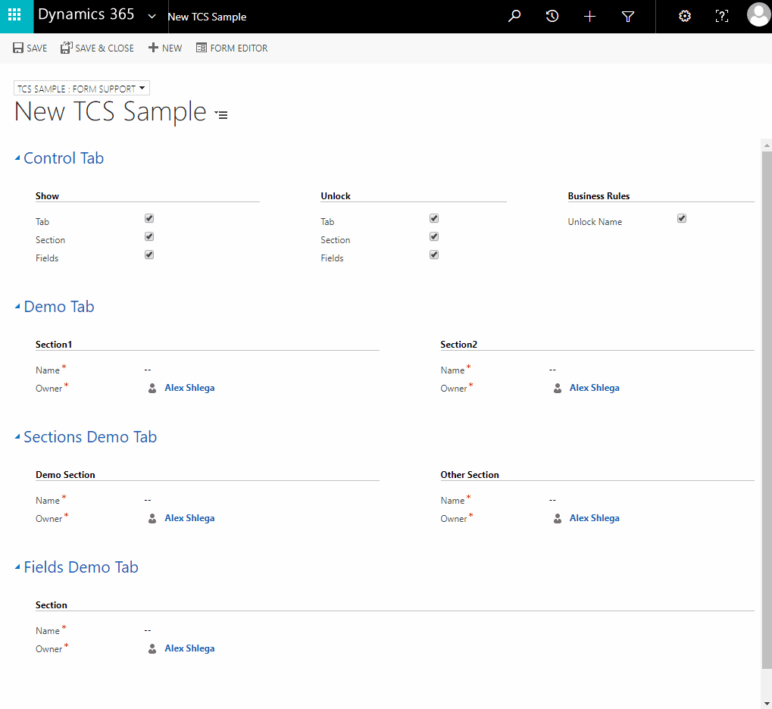Open Alex Shlega link in Fields Demo Tab
772x709 pixels.
(189, 648)
